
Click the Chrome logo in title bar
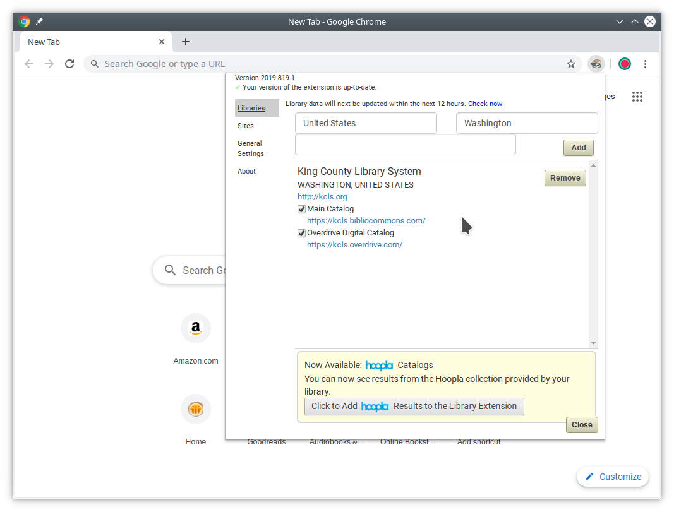click(24, 21)
